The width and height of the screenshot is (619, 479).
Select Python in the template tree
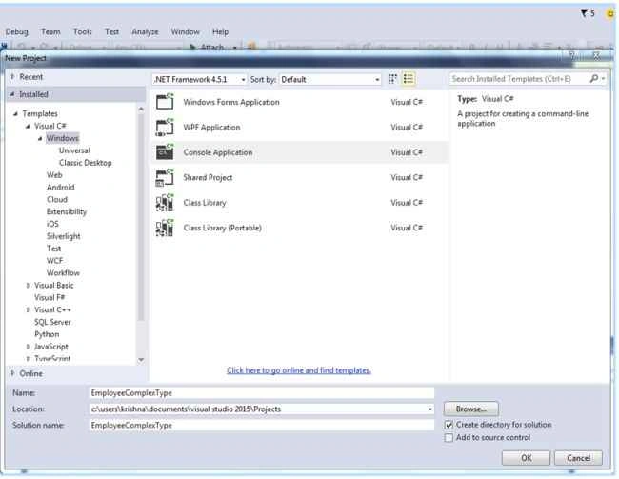(47, 334)
